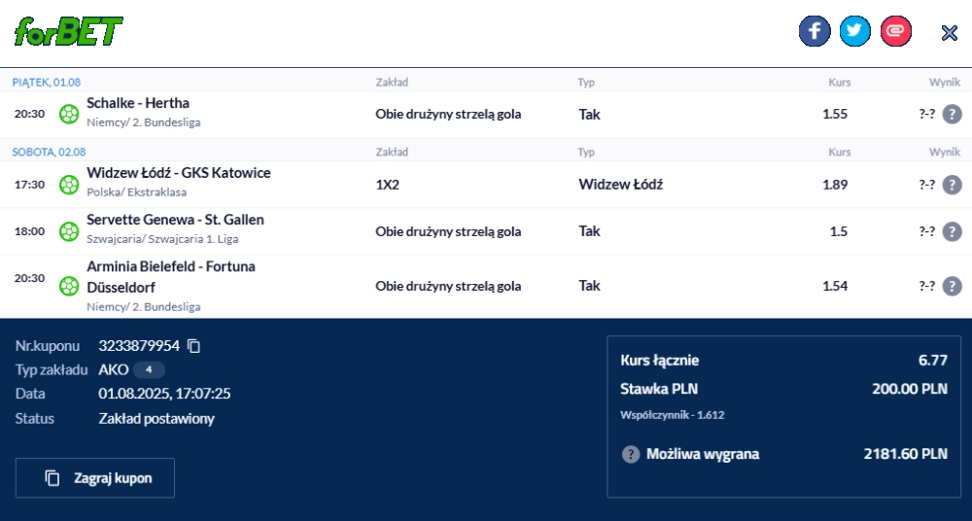972x521 pixels.
Task: Select odds 1.89 for Widzew Łódź
Action: pos(835,185)
